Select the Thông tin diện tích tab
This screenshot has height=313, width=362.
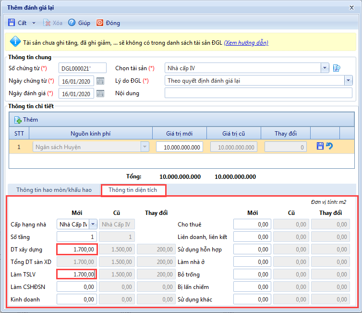point(133,190)
